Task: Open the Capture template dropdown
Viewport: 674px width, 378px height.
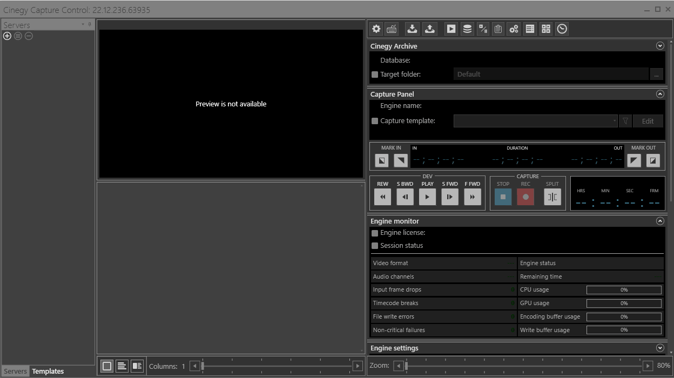Action: 536,121
